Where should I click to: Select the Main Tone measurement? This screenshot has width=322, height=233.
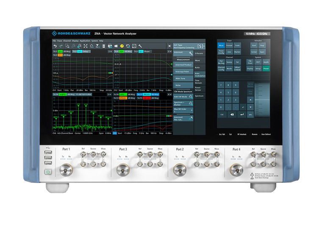click(x=183, y=78)
